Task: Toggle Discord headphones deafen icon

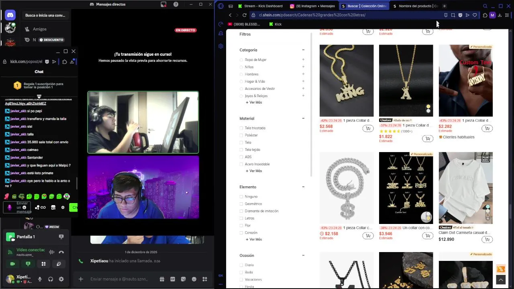Action: pos(51,279)
